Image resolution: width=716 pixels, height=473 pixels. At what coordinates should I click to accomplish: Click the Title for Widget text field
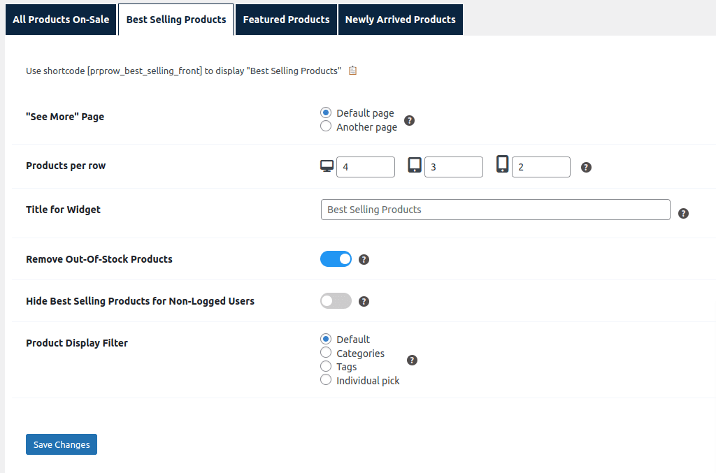point(495,210)
